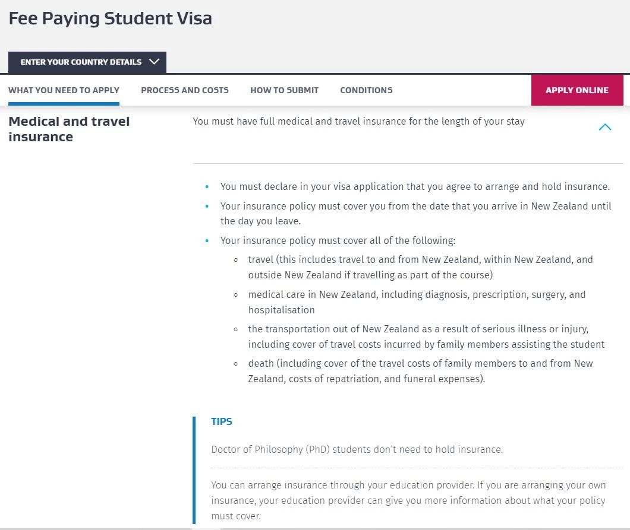The height and width of the screenshot is (530, 630).
Task: Click the bullet about declaring insurance in application
Action: [415, 186]
